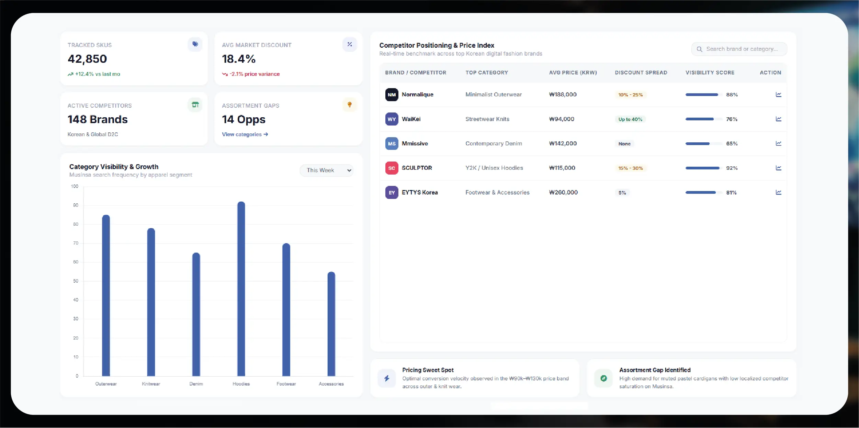Click the None discount badge for Mmissive

coord(624,144)
